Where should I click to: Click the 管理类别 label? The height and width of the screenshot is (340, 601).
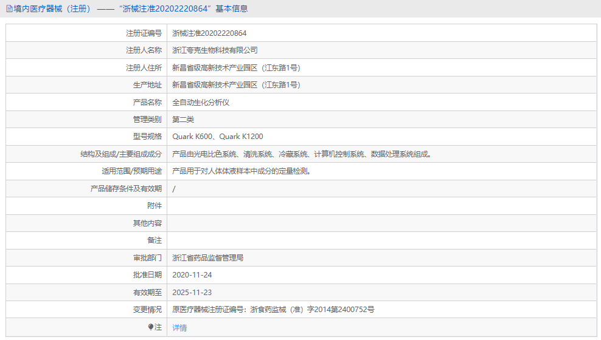coord(147,120)
